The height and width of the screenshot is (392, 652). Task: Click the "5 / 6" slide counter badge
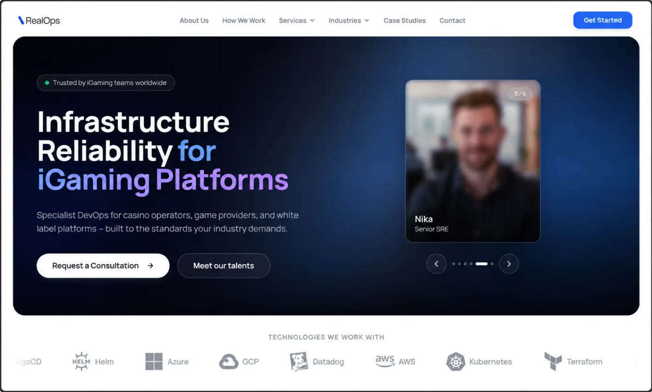click(x=520, y=94)
